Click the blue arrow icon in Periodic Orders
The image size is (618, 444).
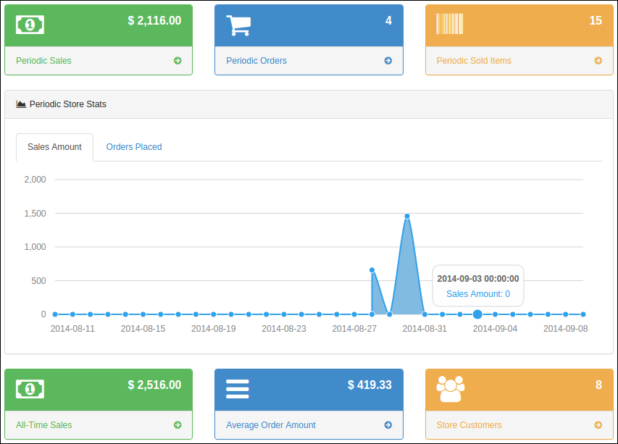[388, 61]
